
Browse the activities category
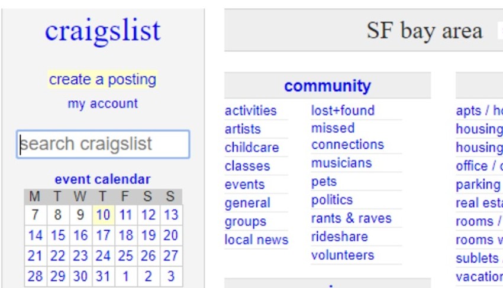pyautogui.click(x=250, y=111)
